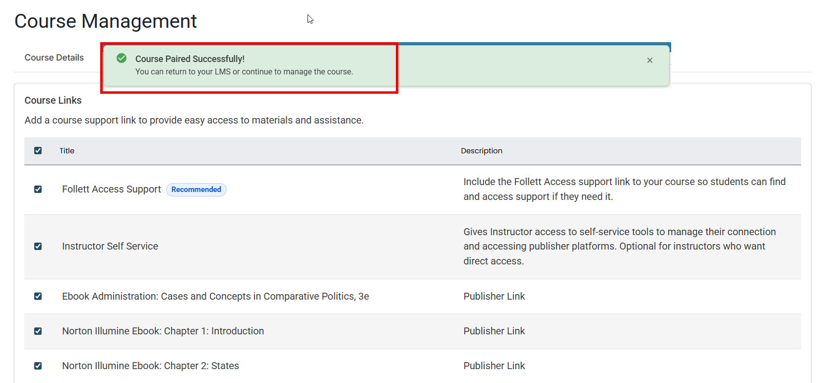
Task: Toggle the select-all checkbox in Title header
Action: tap(38, 150)
